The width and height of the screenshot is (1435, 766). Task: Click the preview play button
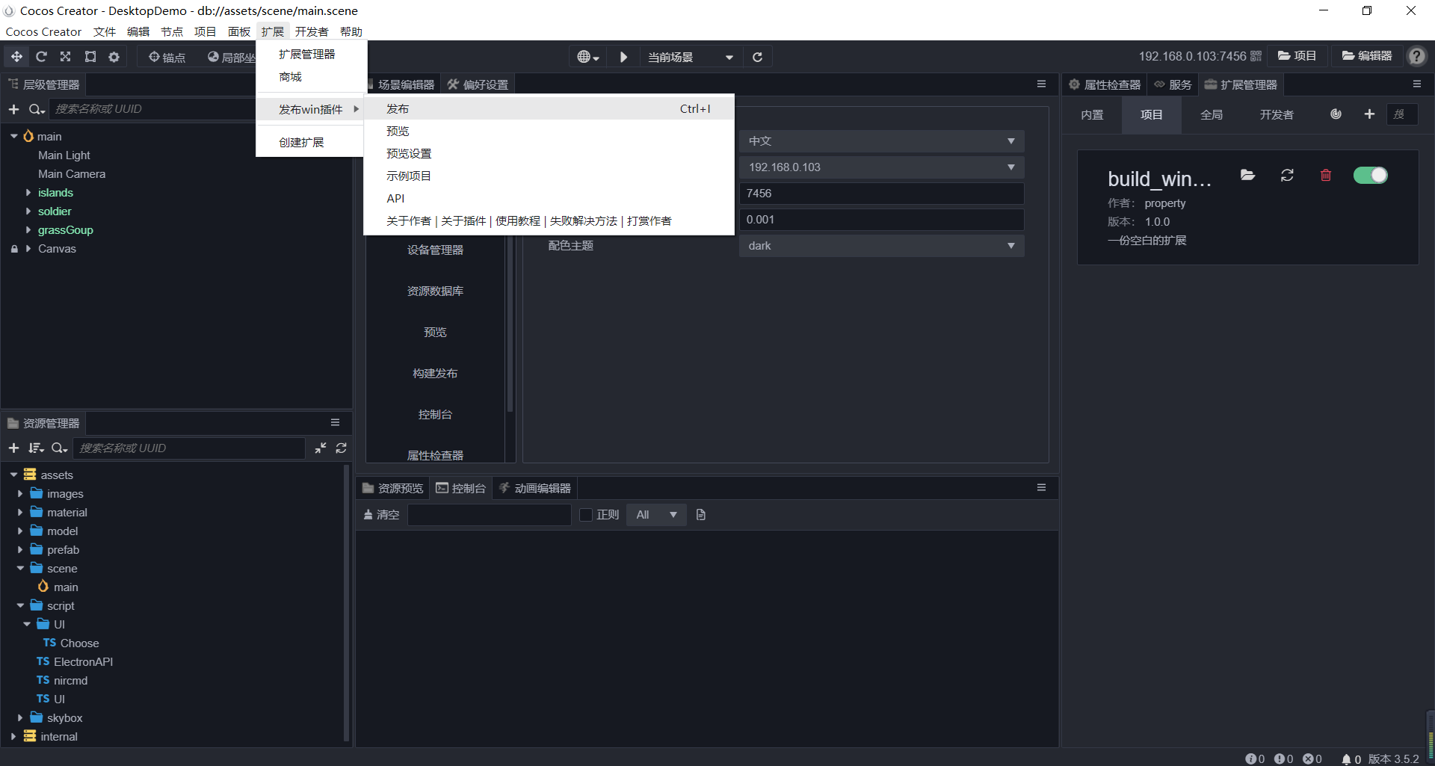click(623, 56)
